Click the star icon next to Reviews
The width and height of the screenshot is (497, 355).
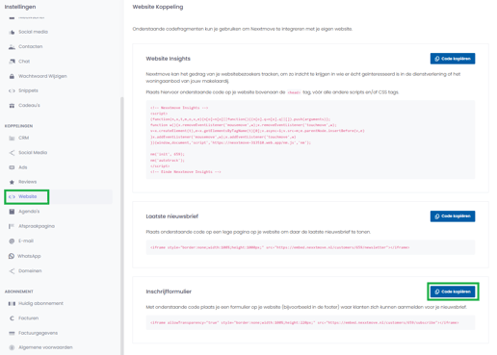pyautogui.click(x=12, y=182)
